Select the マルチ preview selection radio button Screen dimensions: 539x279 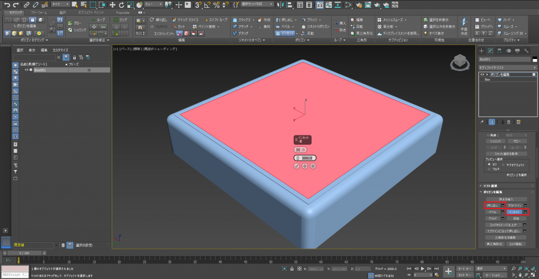[x=488, y=169]
